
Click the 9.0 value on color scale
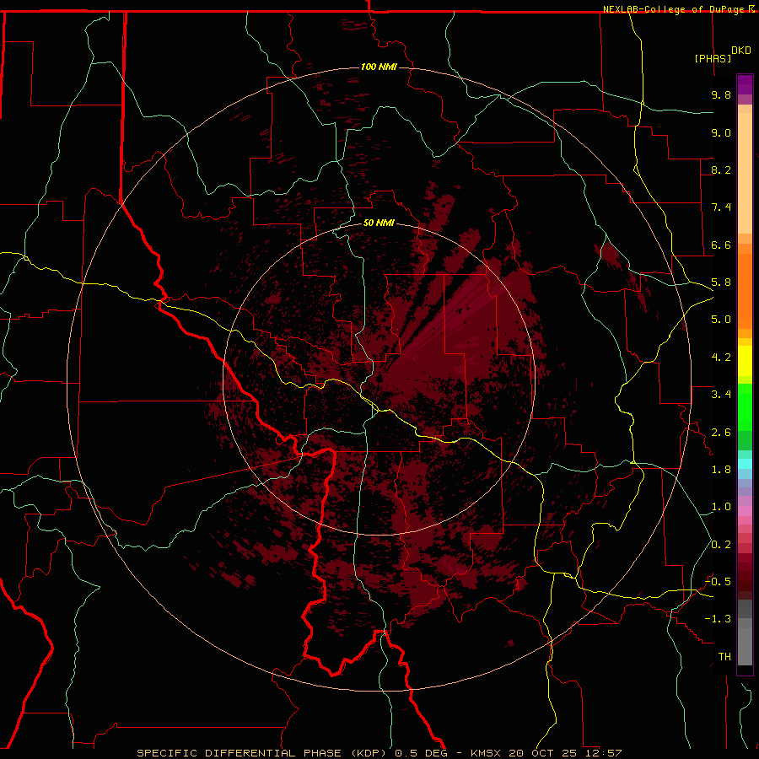click(x=721, y=132)
